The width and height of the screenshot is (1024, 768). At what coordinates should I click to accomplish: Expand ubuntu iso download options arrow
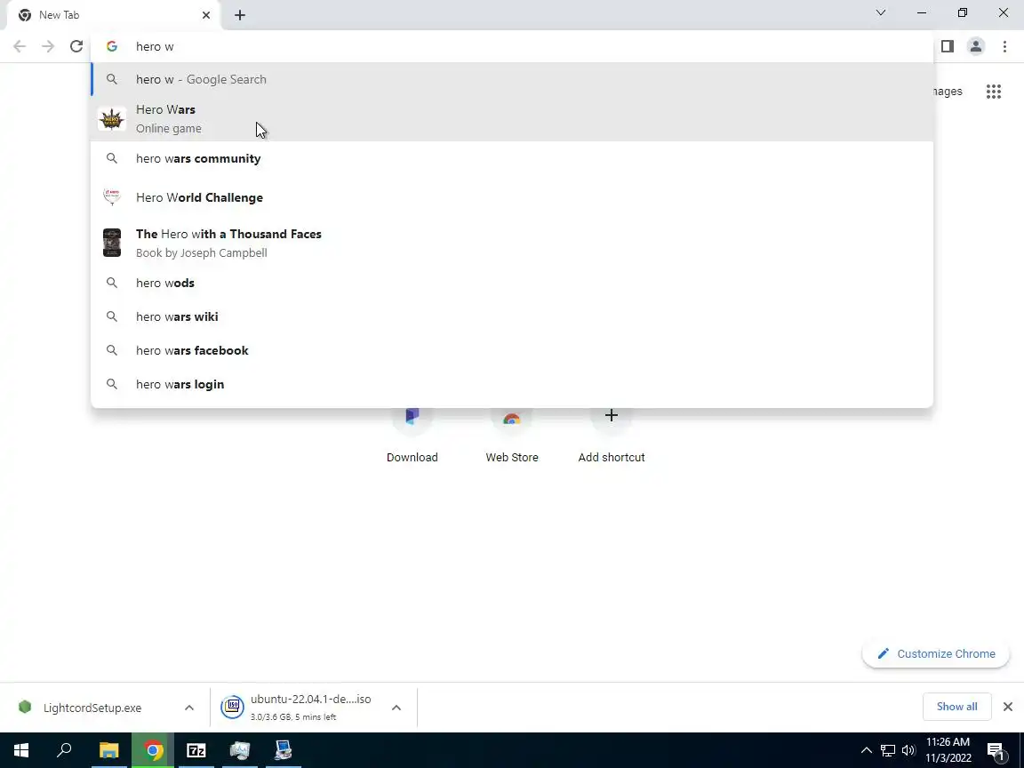click(396, 708)
